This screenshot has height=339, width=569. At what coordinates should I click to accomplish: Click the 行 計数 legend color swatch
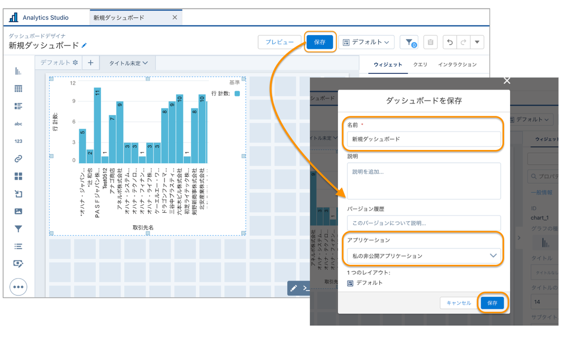237,94
